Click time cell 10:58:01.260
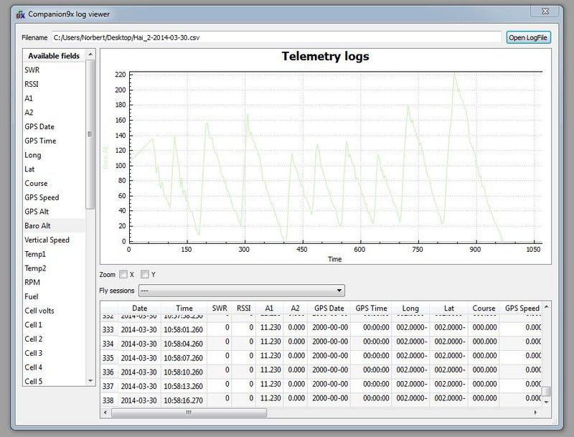This screenshot has height=437, width=574. point(184,329)
